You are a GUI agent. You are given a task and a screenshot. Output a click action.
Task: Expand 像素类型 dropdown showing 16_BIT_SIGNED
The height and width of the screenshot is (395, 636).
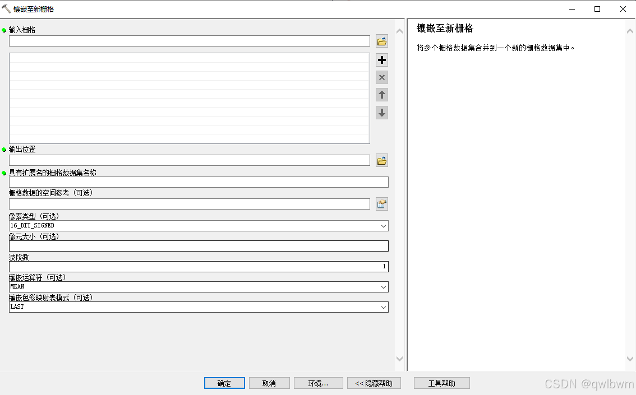(383, 226)
